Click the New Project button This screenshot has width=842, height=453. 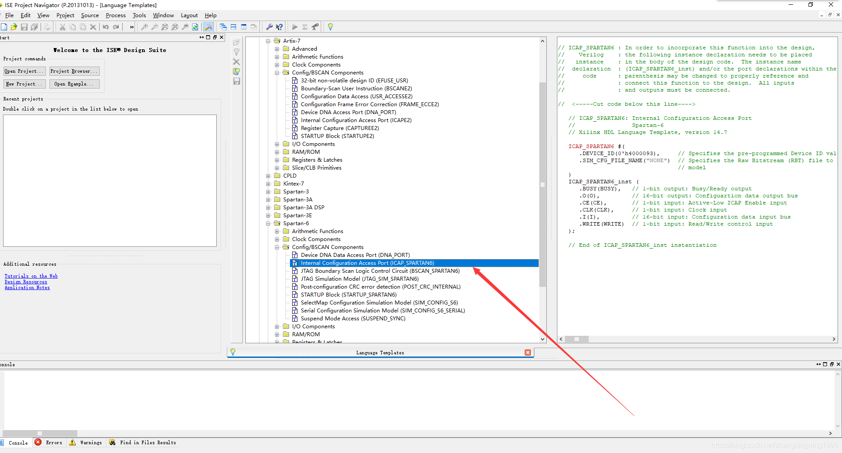tap(24, 84)
